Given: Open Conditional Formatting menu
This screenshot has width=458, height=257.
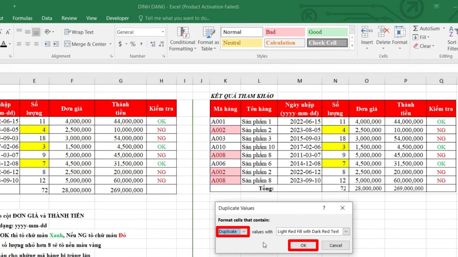Looking at the screenshot, I should click(182, 39).
